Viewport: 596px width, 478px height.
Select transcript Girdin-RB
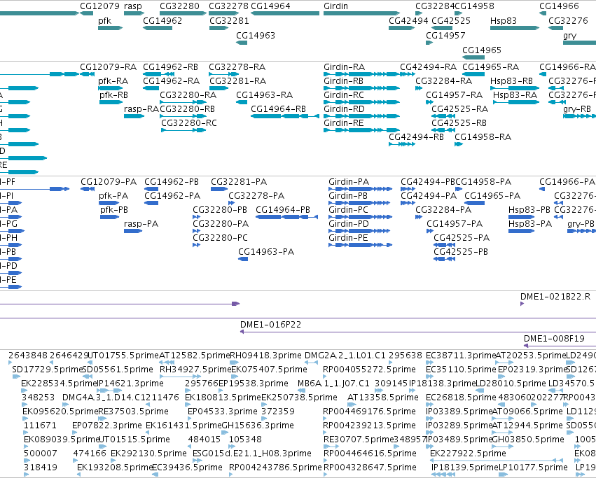click(x=361, y=88)
